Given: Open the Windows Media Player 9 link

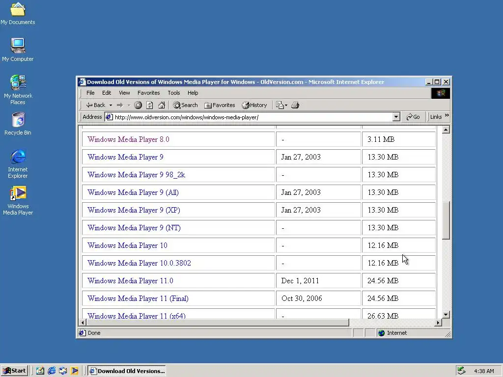Looking at the screenshot, I should pos(125,157).
